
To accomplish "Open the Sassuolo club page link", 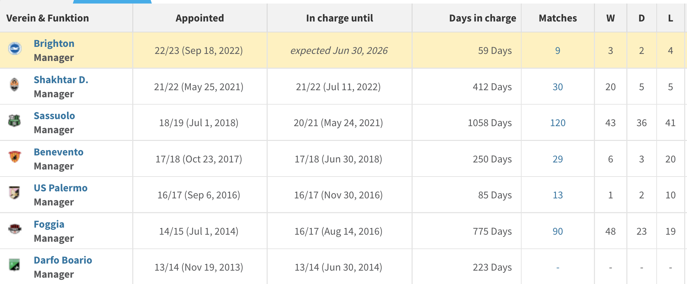I will click(x=54, y=116).
